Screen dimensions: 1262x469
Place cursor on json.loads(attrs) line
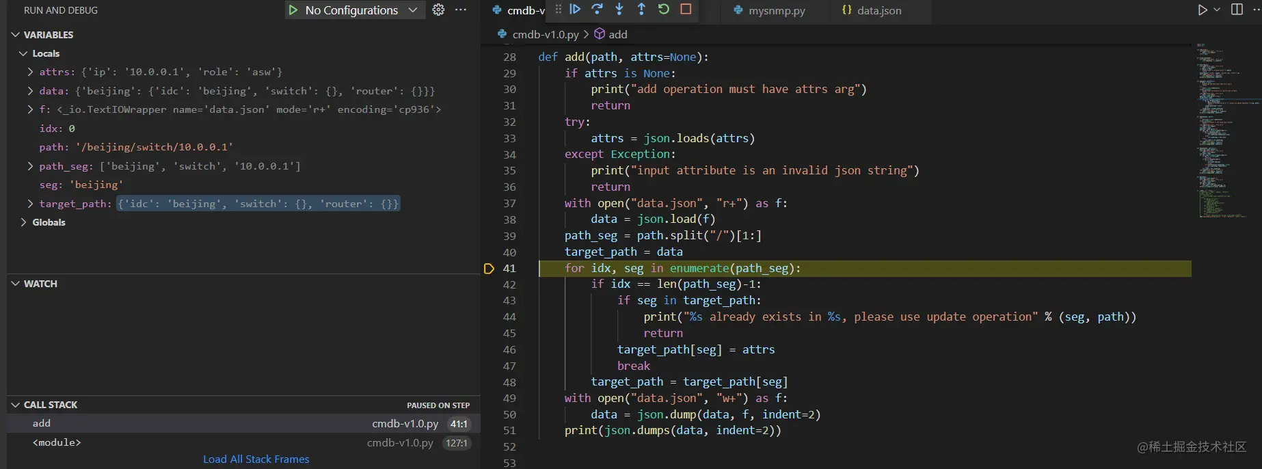[x=673, y=138]
